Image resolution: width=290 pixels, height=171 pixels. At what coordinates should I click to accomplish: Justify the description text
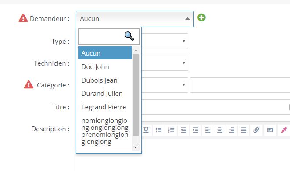coord(243,130)
